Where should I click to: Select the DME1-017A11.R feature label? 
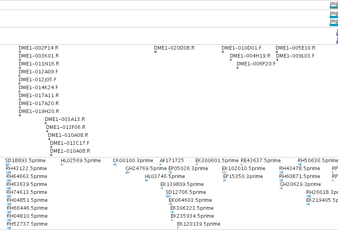coord(39,95)
